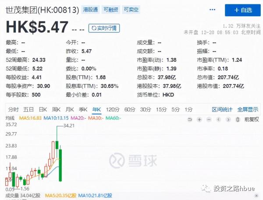Open the 前复权 adjustment dropdown
The width and height of the screenshot is (263, 200).
[x=252, y=119]
